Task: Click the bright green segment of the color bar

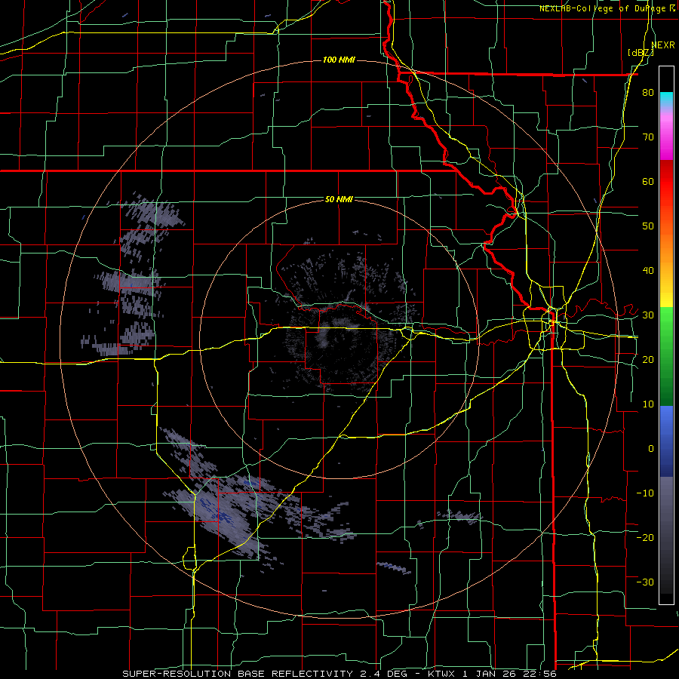Action: [x=666, y=323]
